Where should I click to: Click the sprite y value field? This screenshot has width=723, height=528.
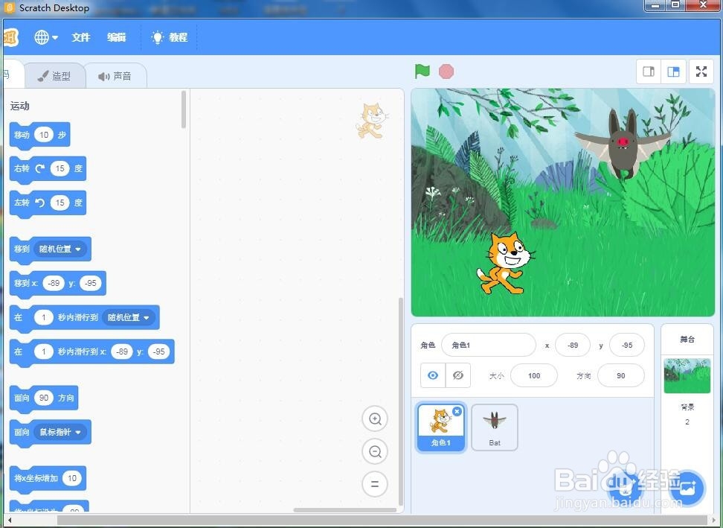[626, 346]
